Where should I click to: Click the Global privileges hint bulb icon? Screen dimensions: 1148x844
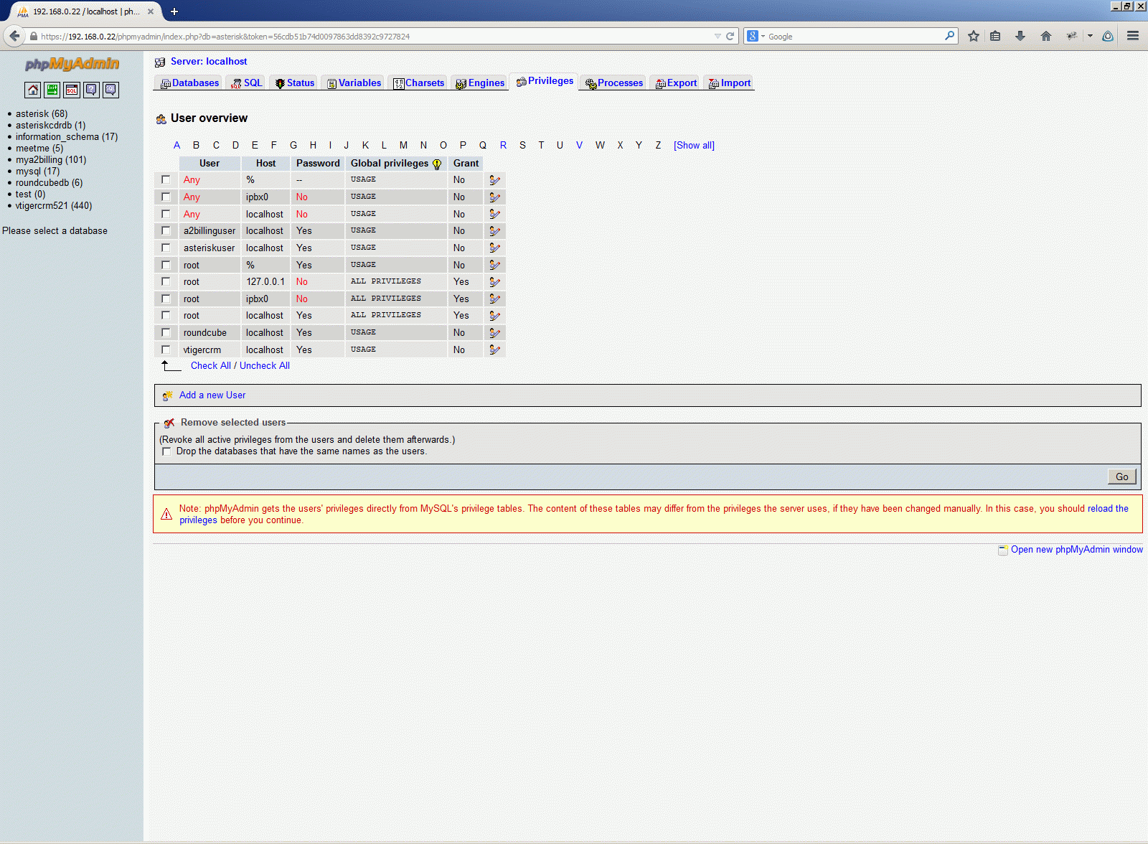tap(437, 164)
